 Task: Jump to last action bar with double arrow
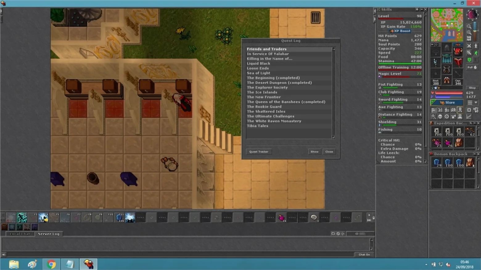(x=369, y=220)
